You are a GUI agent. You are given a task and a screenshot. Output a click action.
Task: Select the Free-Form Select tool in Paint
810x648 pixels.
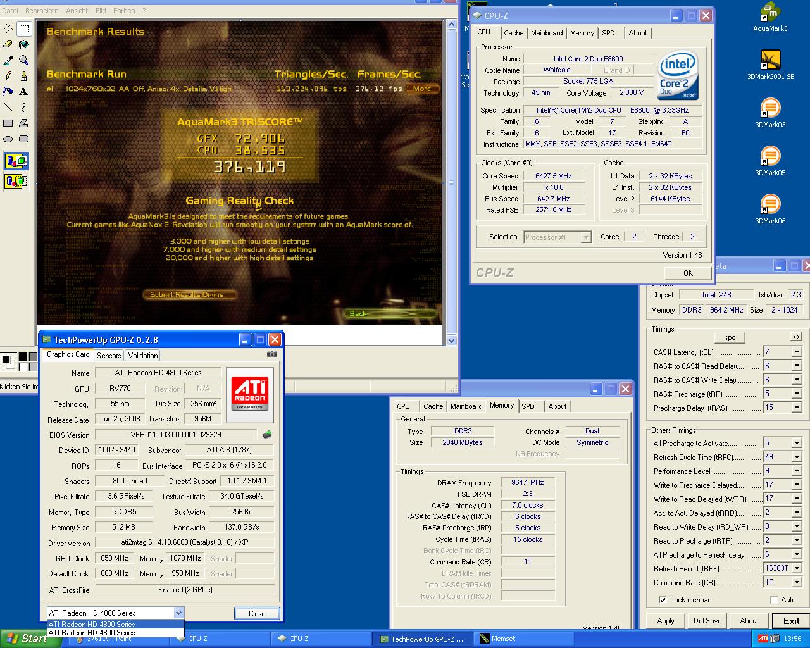tap(8, 28)
